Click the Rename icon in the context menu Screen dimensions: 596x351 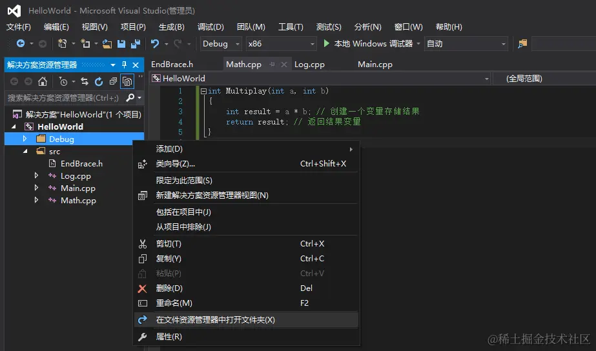click(x=143, y=303)
